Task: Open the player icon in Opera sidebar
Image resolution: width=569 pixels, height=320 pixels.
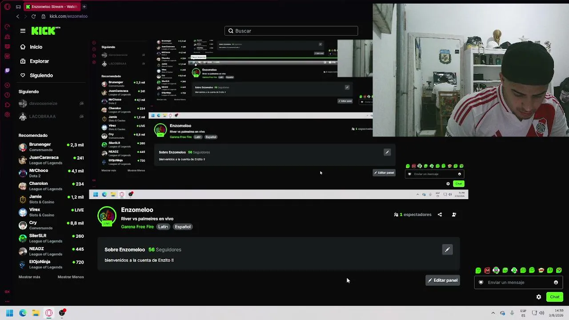Action: coord(7,85)
